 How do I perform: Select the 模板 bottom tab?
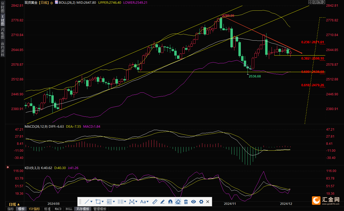click(x=21, y=209)
